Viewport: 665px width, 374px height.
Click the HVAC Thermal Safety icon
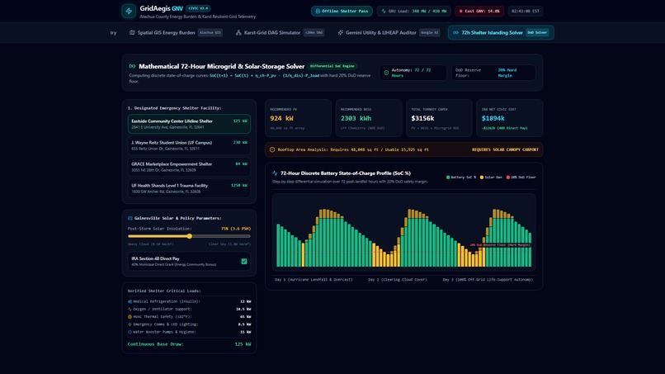pyautogui.click(x=130, y=317)
